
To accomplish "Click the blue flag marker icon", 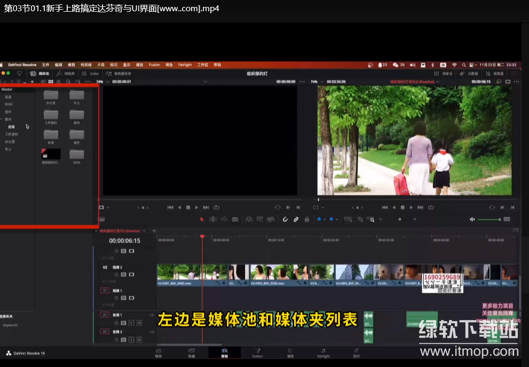I will tap(319, 219).
